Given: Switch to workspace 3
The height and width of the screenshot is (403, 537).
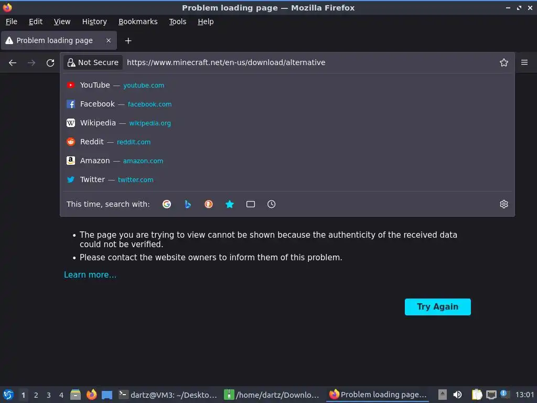Looking at the screenshot, I should (x=49, y=395).
